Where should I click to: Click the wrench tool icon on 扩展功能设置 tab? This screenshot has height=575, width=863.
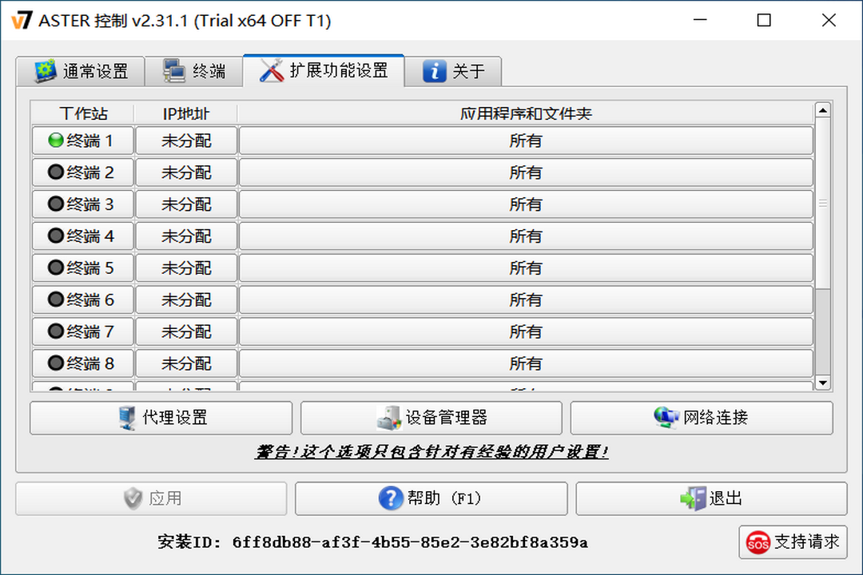click(x=270, y=70)
